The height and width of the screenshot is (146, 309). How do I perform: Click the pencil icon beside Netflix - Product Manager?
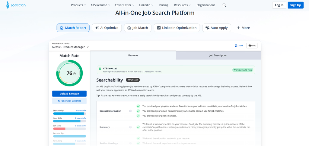coord(88,47)
